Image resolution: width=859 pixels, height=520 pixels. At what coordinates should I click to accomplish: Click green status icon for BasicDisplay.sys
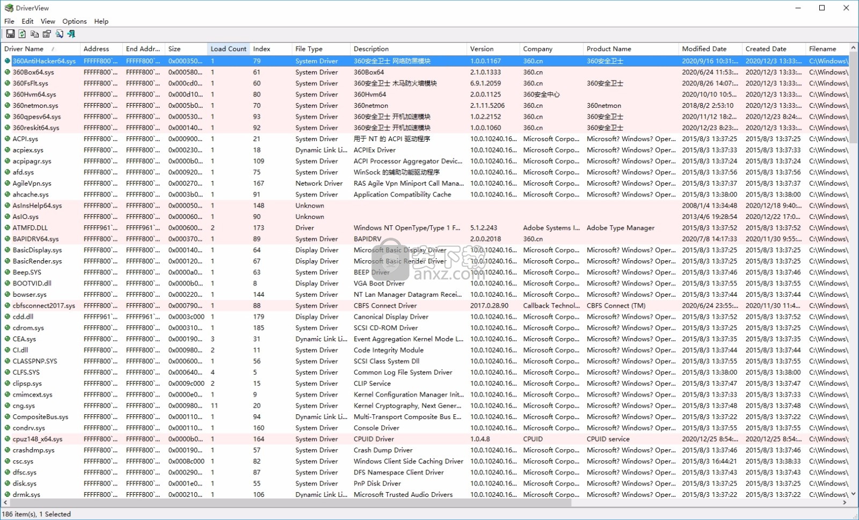pyautogui.click(x=8, y=250)
